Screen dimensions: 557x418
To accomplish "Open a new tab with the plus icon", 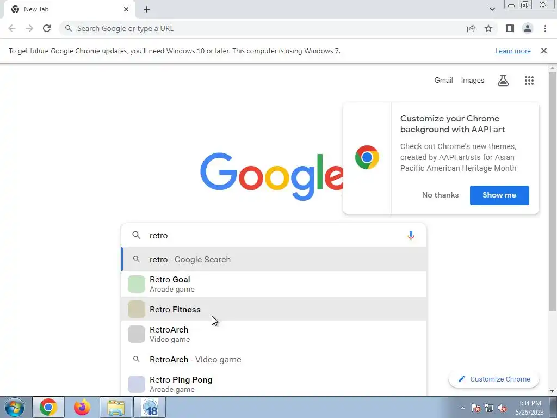I will 147,9.
